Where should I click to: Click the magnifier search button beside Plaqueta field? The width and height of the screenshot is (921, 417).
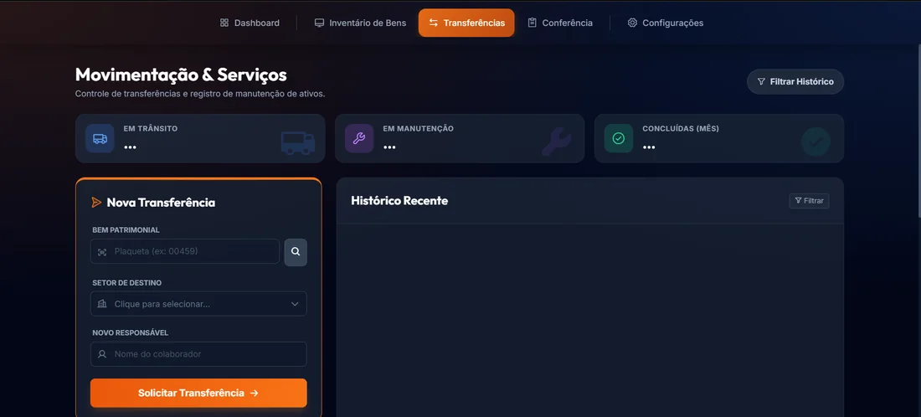(x=296, y=251)
